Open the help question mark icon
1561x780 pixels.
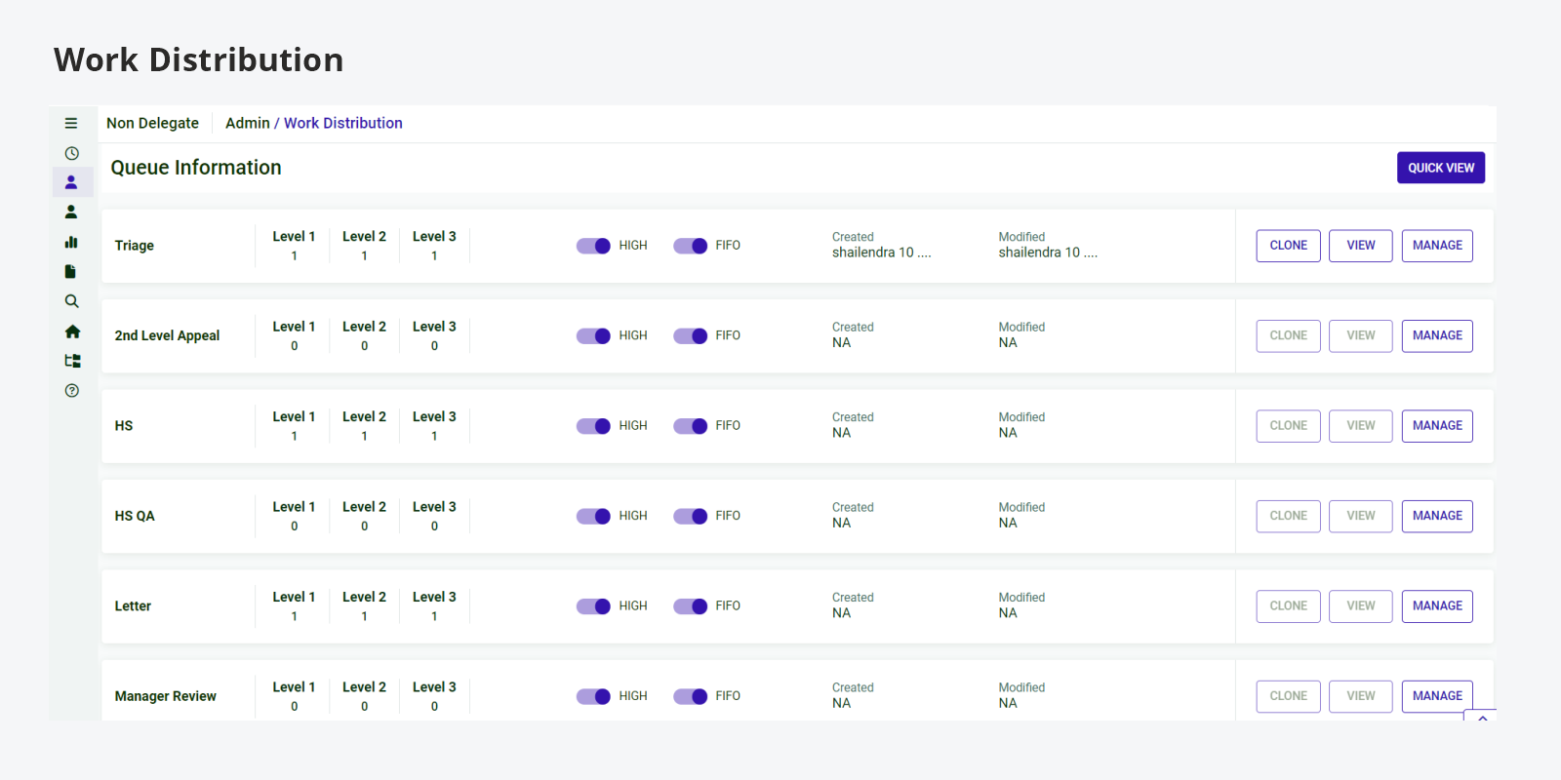tap(71, 391)
